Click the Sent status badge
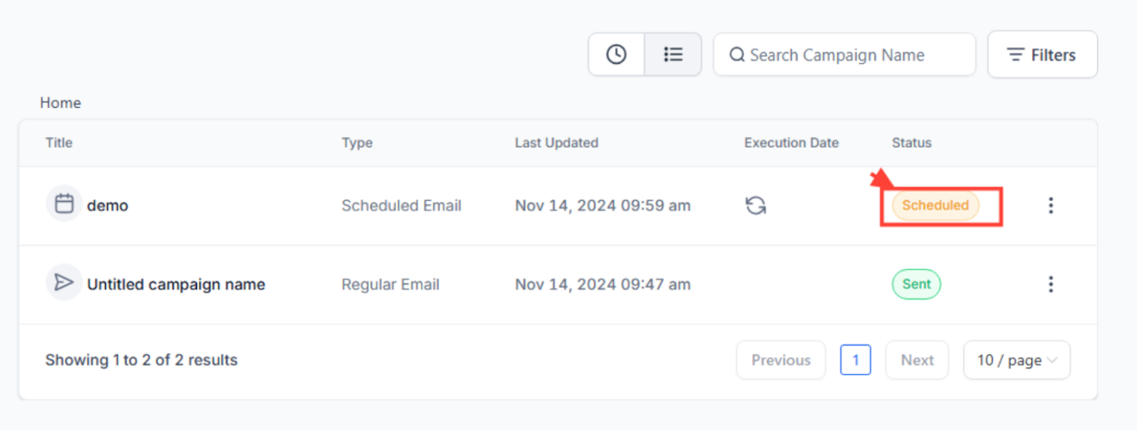 coord(916,284)
